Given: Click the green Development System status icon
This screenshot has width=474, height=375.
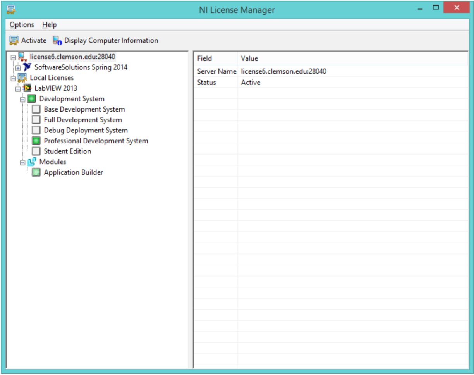Looking at the screenshot, I should (x=31, y=99).
